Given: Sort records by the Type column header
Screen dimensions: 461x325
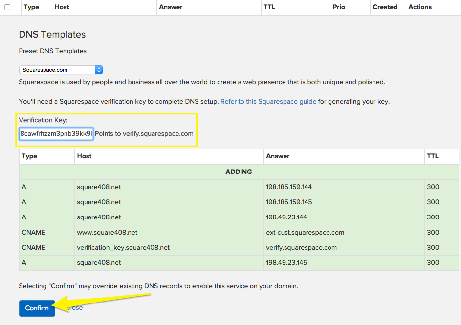Looking at the screenshot, I should [31, 7].
